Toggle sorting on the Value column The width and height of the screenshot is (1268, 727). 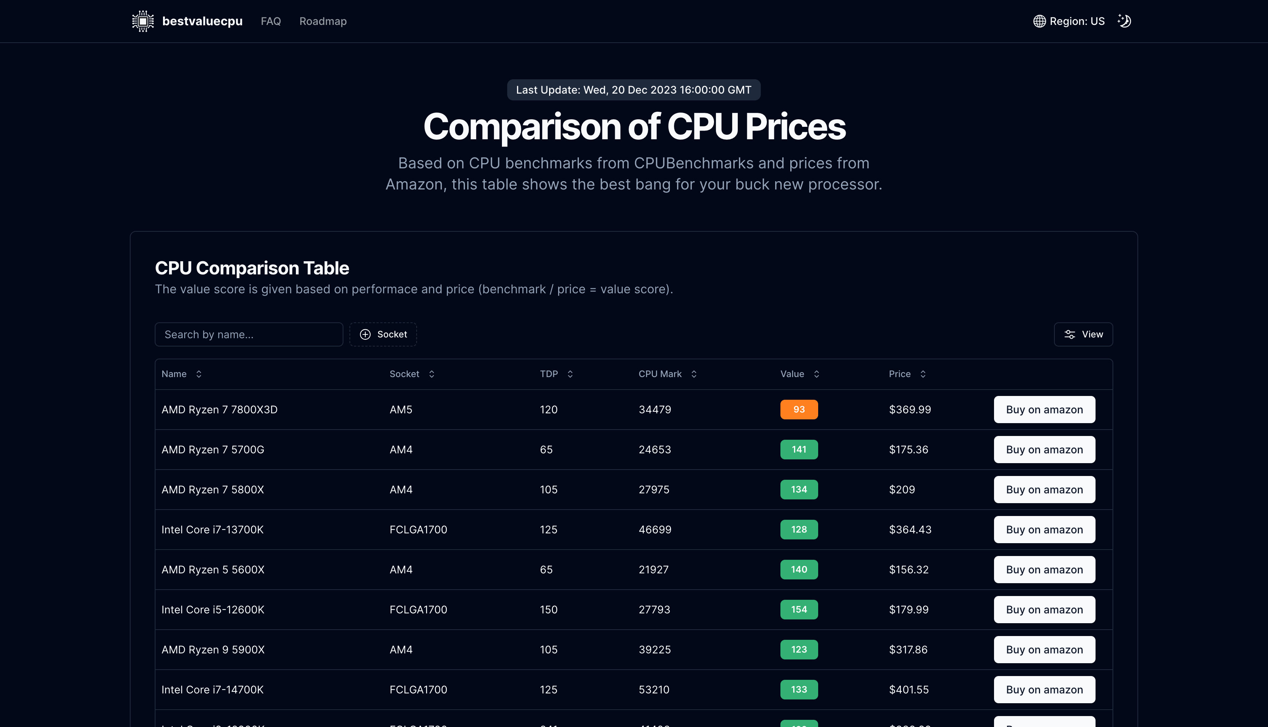817,373
